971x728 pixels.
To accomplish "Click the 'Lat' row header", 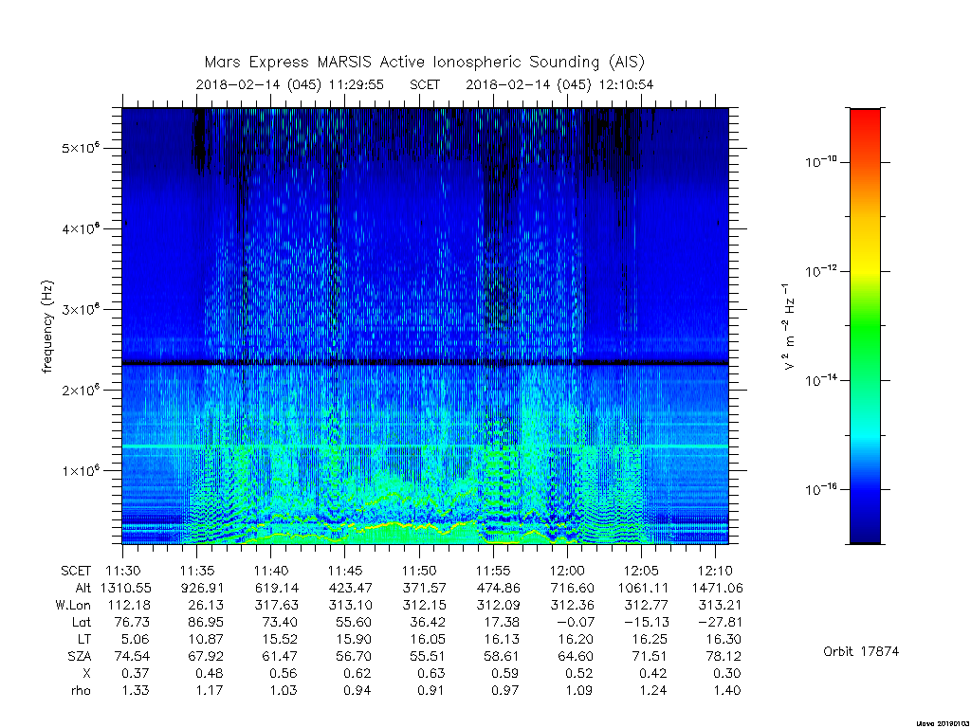I will tap(82, 622).
